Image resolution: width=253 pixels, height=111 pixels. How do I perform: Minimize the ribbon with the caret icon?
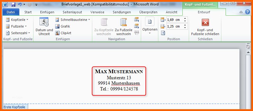241,12
